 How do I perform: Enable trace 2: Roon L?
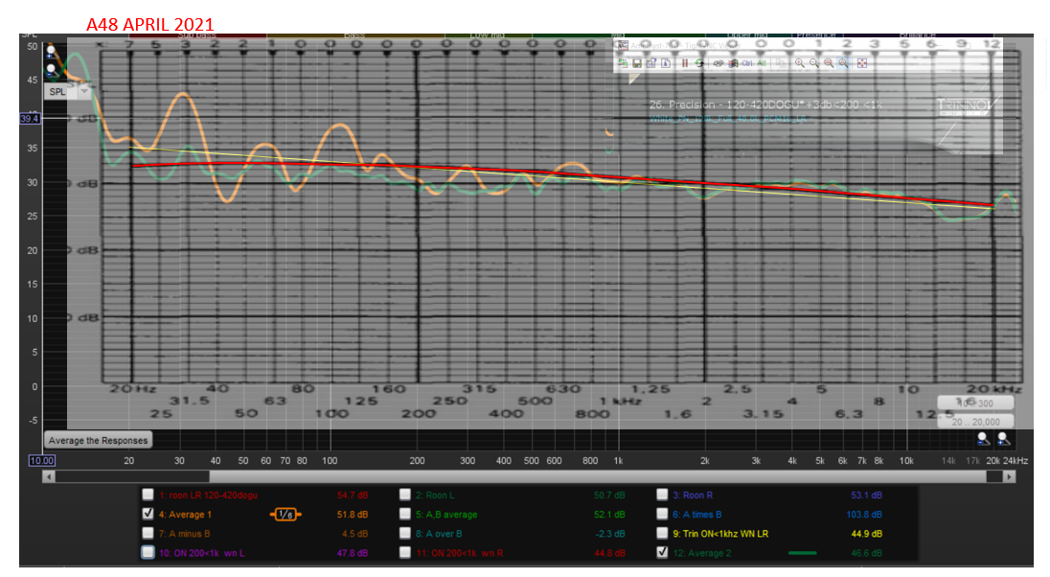pos(405,495)
